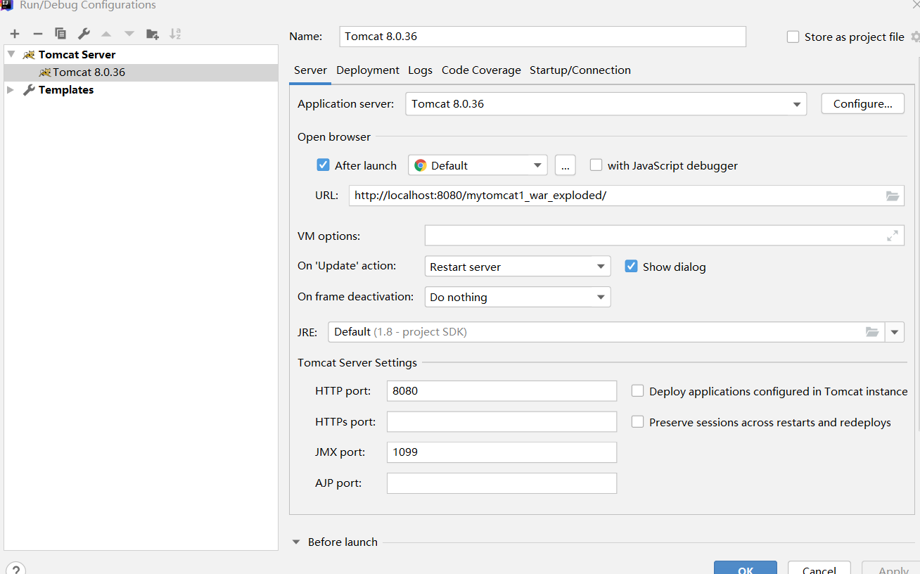
Task: Select the Templates tree item
Action: [x=66, y=90]
